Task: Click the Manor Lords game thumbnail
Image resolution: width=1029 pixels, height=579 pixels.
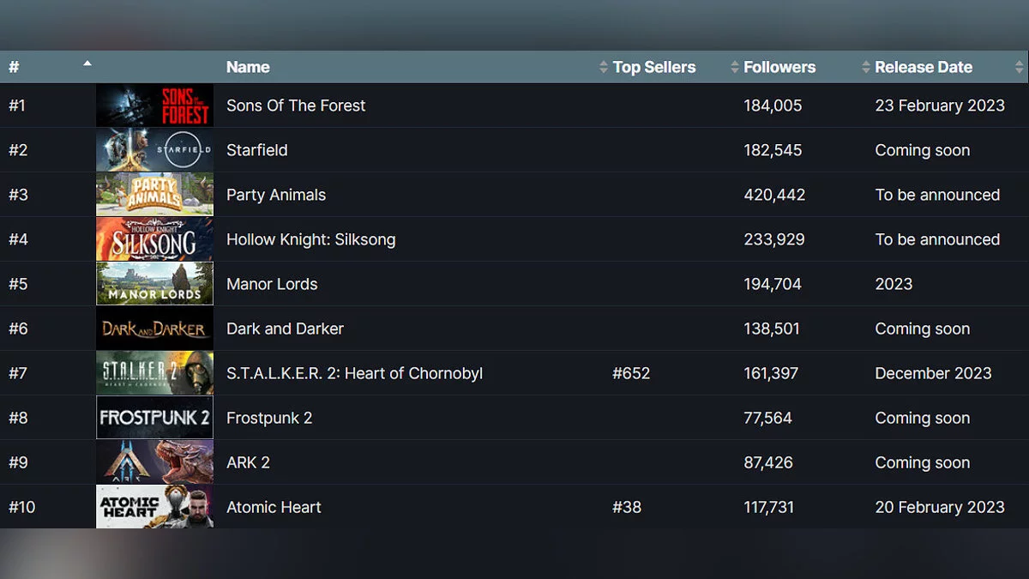Action: [x=154, y=284]
